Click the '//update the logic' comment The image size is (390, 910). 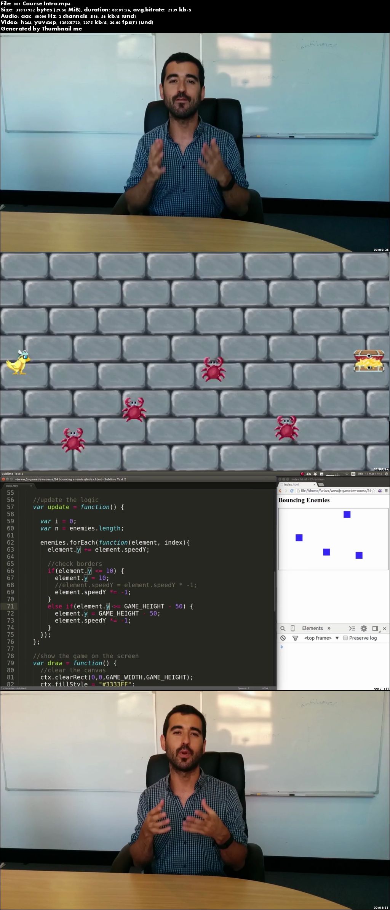tap(66, 500)
